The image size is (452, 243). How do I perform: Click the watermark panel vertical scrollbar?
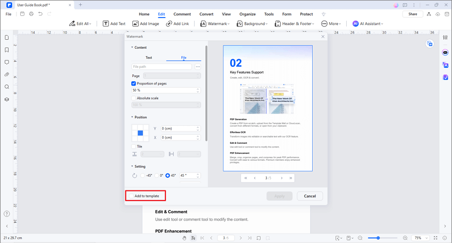(x=206, y=93)
